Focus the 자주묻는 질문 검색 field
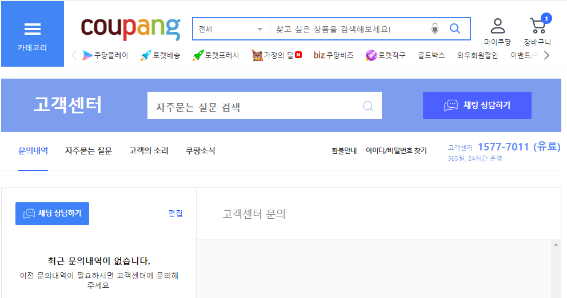Image resolution: width=567 pixels, height=298 pixels. click(x=264, y=105)
